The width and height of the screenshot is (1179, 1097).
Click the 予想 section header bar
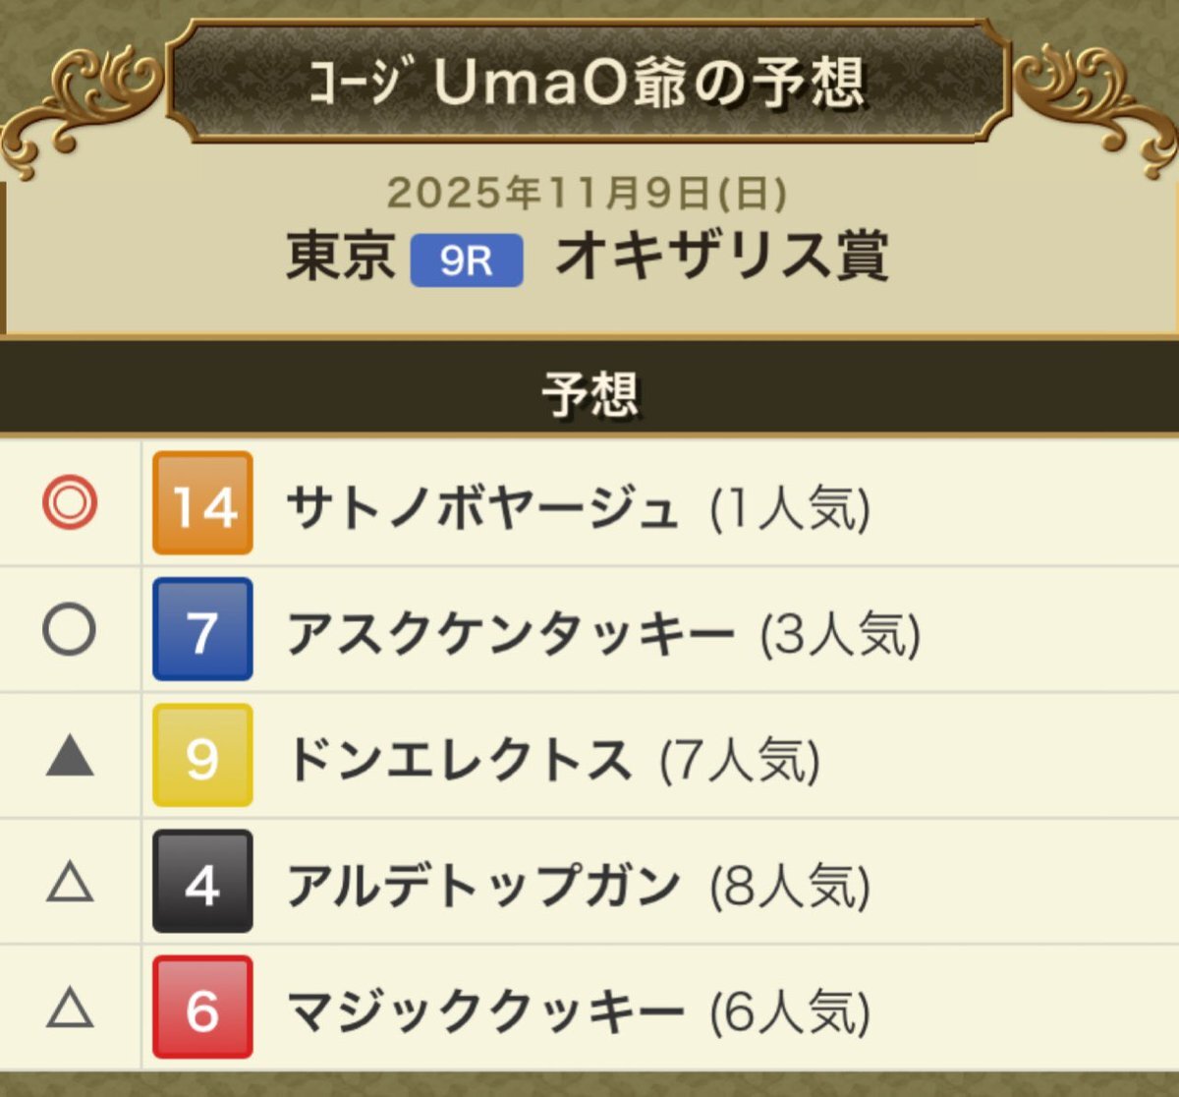[x=589, y=392]
